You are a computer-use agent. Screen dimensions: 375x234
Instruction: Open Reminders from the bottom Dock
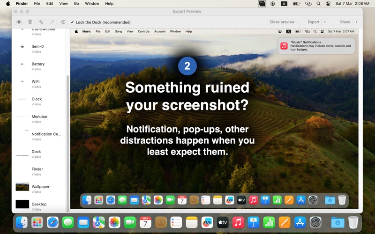[176, 222]
